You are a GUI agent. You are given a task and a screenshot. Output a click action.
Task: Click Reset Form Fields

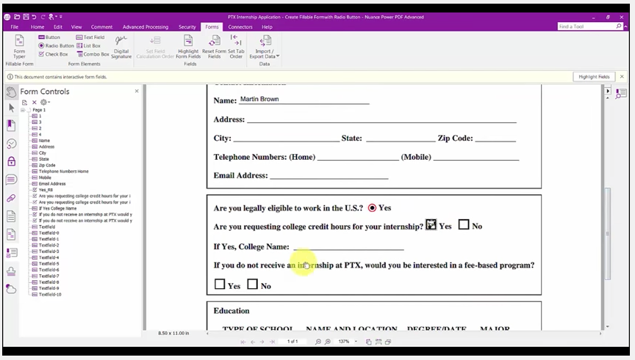pos(214,47)
